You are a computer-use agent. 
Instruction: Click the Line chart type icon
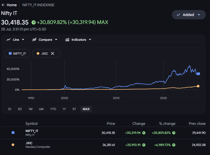point(9,40)
